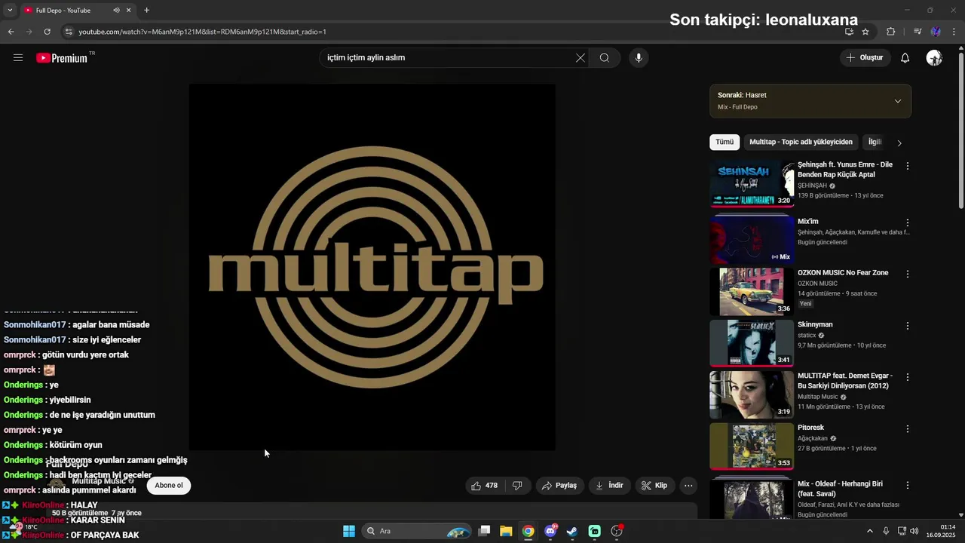Screen dimensions: 965x543
Task: Click Windows taskbar search box Ara
Action: tap(417, 531)
